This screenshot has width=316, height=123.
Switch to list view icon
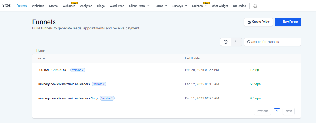pos(237,42)
